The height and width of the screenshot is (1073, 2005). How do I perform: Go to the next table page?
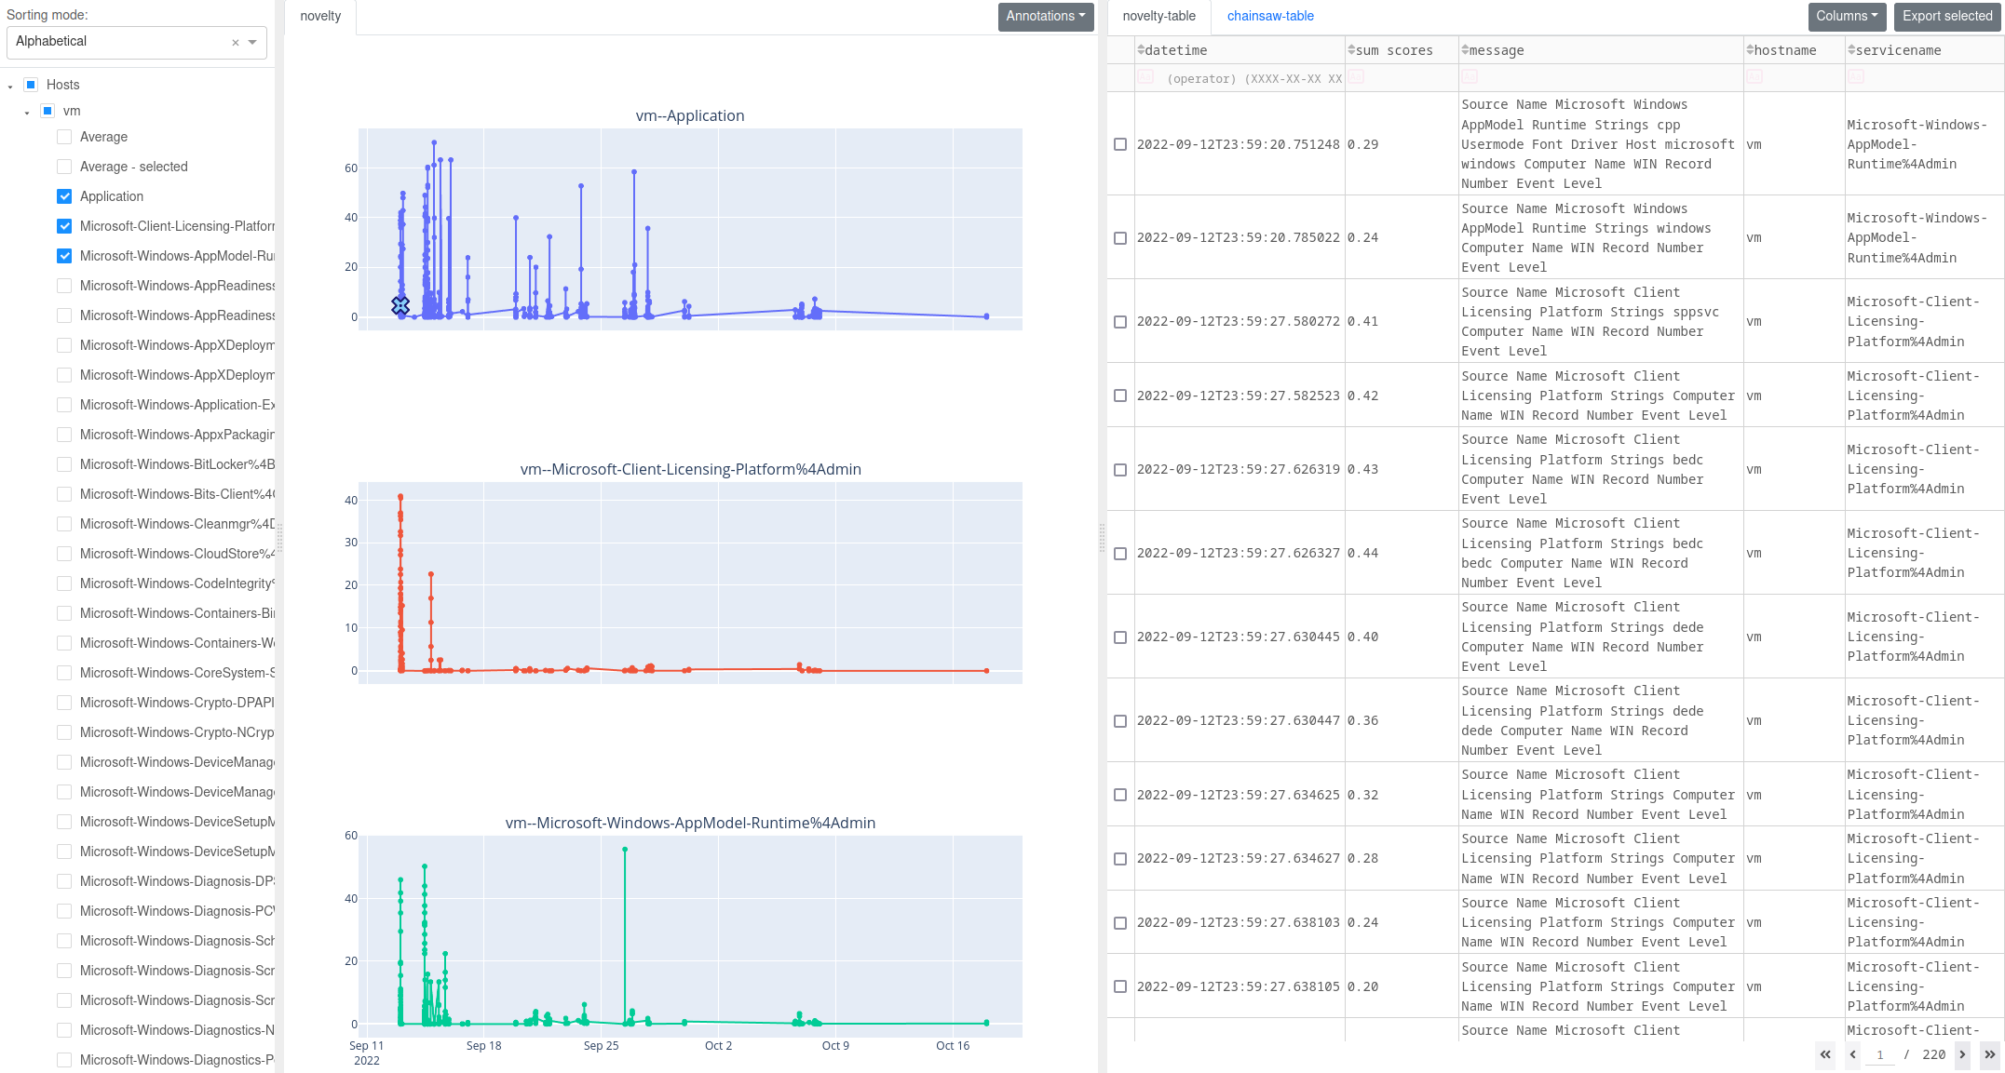pos(1962,1055)
